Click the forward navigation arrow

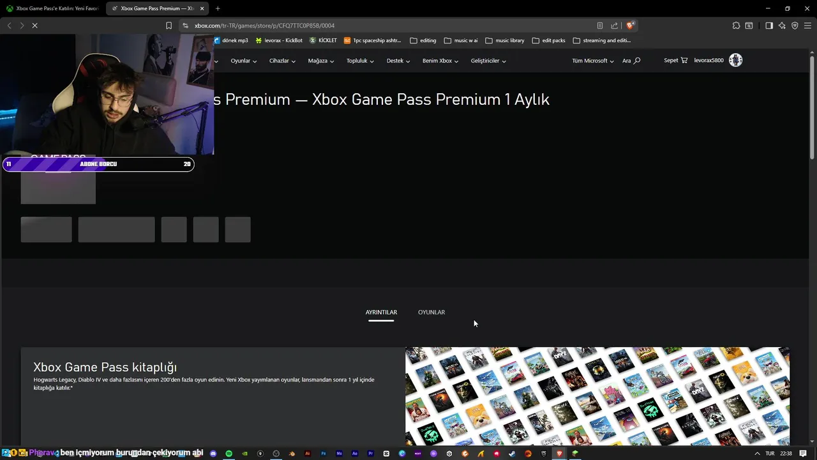point(22,26)
